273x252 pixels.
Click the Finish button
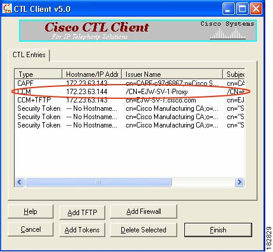point(218,230)
